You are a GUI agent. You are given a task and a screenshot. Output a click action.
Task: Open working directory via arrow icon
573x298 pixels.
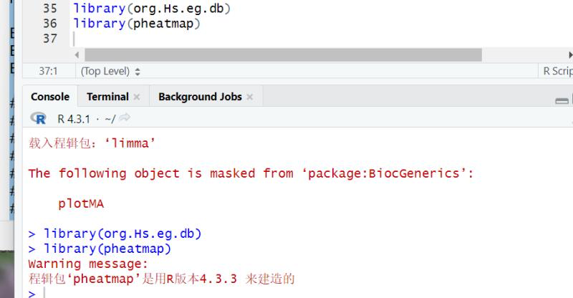coord(125,117)
